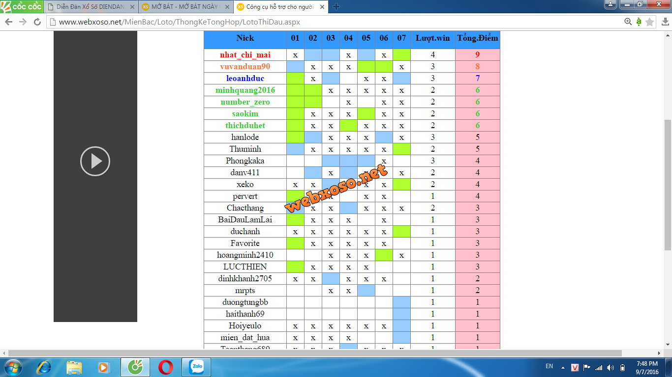
Task: Bookmark this page with the star icon
Action: click(649, 22)
